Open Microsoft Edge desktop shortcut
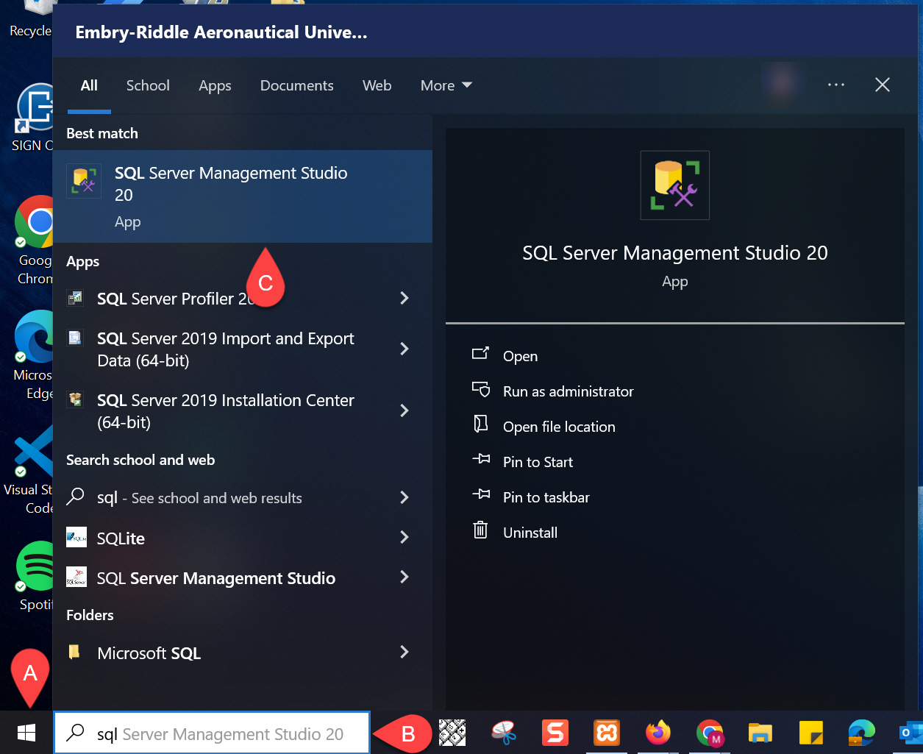The width and height of the screenshot is (923, 754). tap(33, 355)
